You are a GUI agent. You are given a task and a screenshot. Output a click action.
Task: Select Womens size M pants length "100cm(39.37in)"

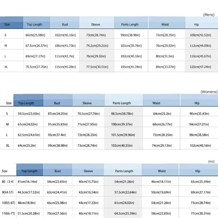coord(122,124)
